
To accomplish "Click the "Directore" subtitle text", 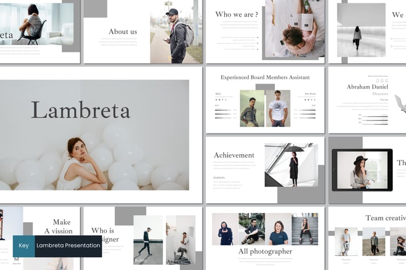I will 380,94.
